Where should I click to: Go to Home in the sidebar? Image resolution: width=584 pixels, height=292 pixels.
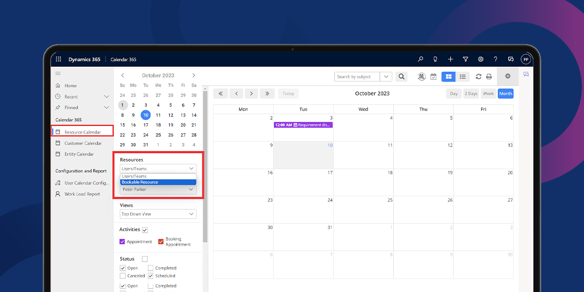tap(71, 86)
